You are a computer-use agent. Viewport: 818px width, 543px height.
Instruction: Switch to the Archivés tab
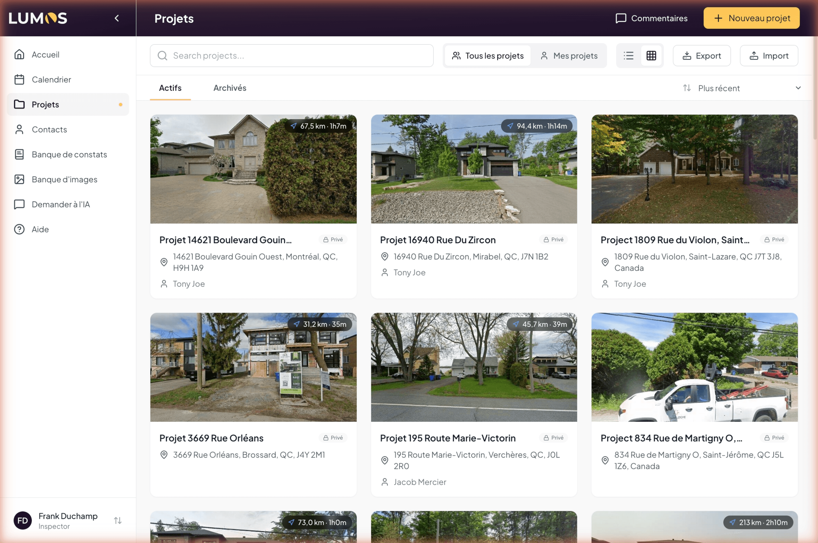click(x=230, y=88)
